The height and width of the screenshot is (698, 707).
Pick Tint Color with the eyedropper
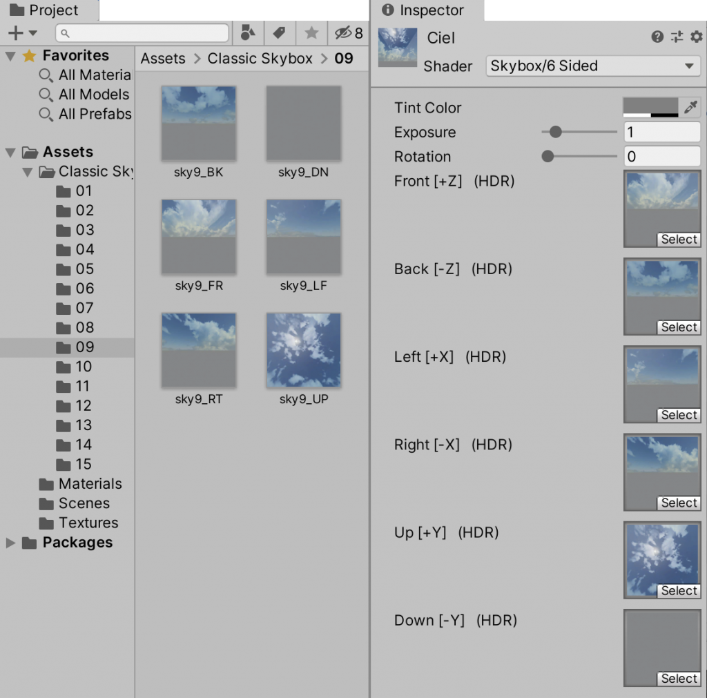690,108
